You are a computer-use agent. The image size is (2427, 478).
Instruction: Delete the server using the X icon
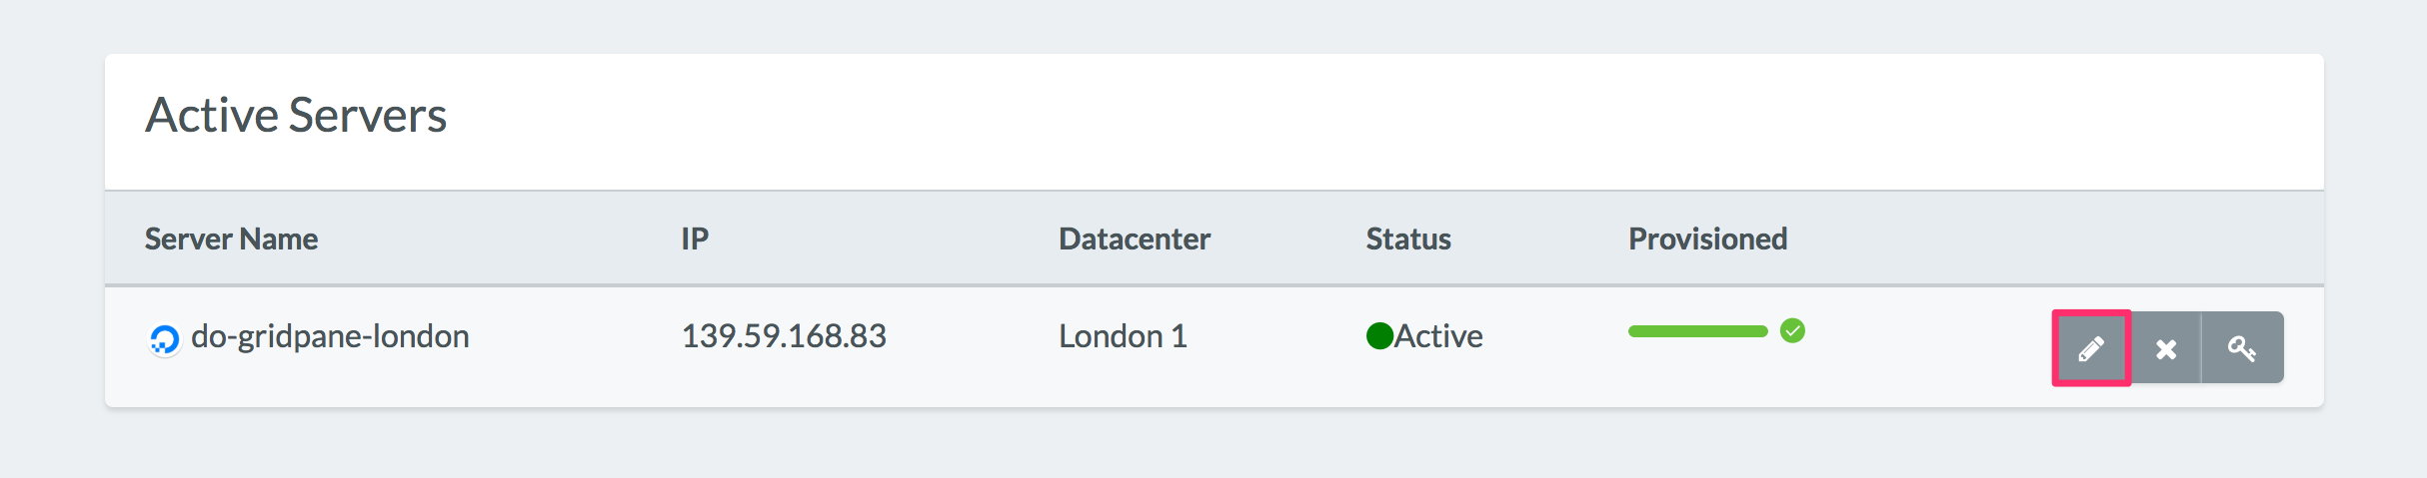(2166, 348)
